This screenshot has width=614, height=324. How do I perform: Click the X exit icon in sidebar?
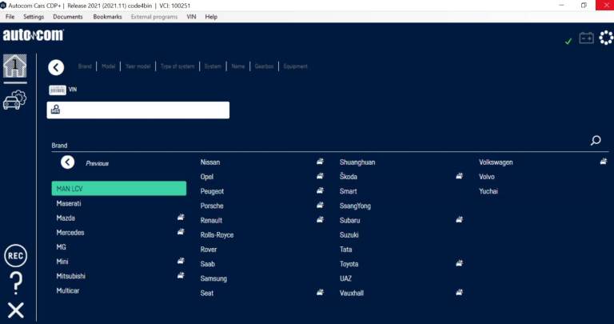pos(15,310)
